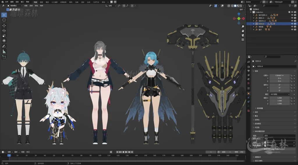Hide the 锤子 object with its eye icon
298x165 pixels.
tap(292, 30)
